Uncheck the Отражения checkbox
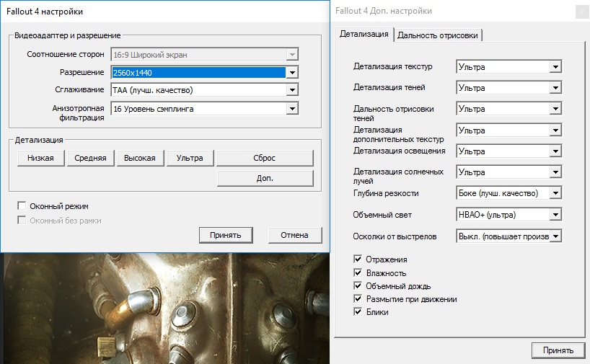This screenshot has height=364, width=590. [x=358, y=259]
